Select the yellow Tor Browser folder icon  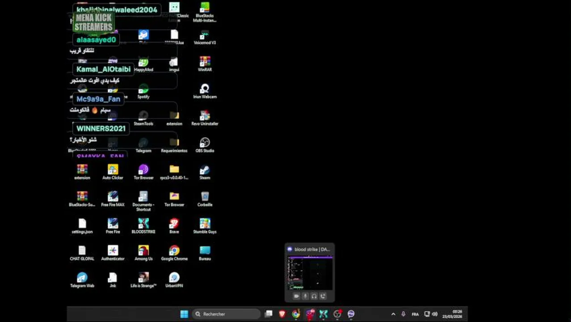[174, 199]
